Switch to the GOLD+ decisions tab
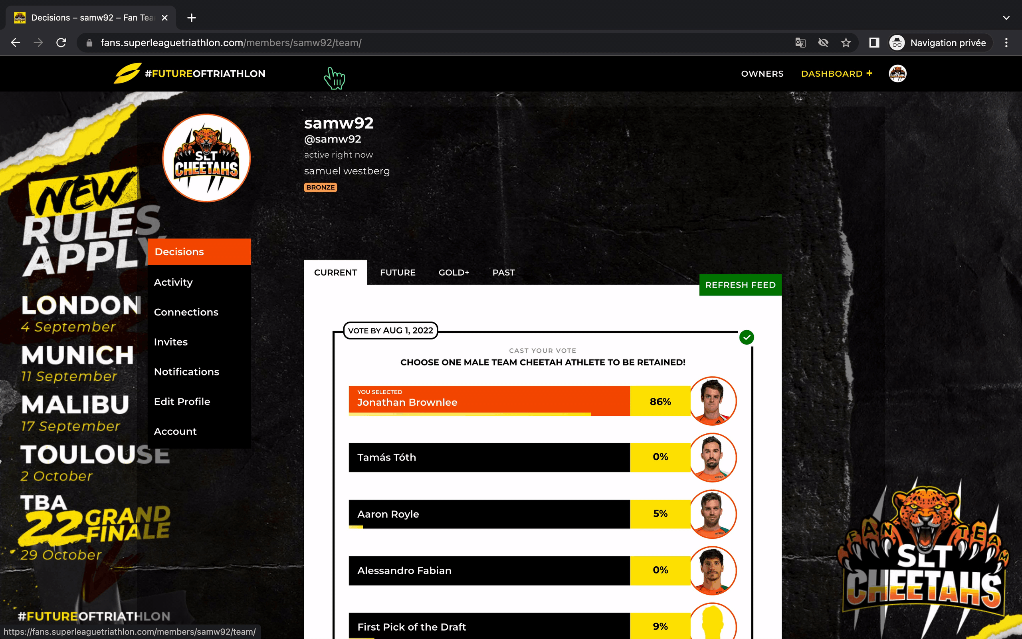The image size is (1022, 639). (454, 273)
